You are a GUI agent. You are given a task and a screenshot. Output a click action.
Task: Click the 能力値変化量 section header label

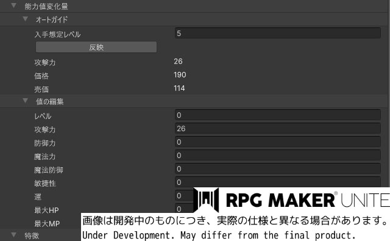coord(46,7)
